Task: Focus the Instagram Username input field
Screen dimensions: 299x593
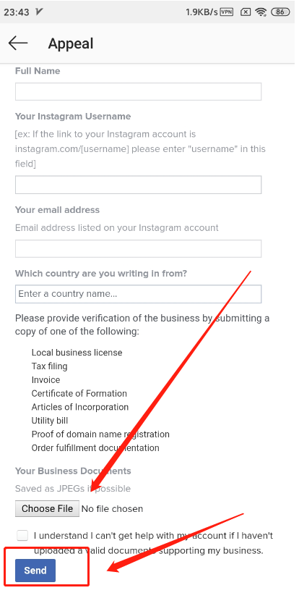Action: (139, 185)
